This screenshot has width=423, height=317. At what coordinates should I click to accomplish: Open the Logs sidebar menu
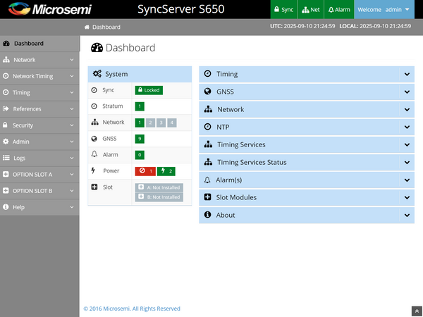click(39, 158)
